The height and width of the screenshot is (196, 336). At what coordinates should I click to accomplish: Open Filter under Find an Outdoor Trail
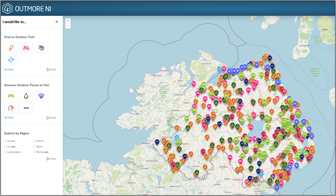[9, 70]
